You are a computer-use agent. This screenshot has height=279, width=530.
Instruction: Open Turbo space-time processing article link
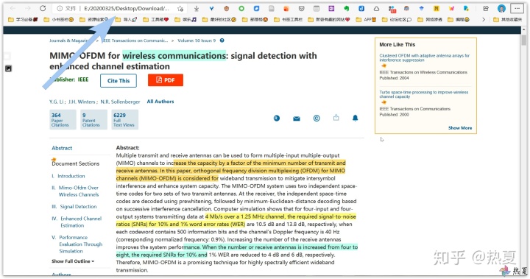tap(423, 94)
